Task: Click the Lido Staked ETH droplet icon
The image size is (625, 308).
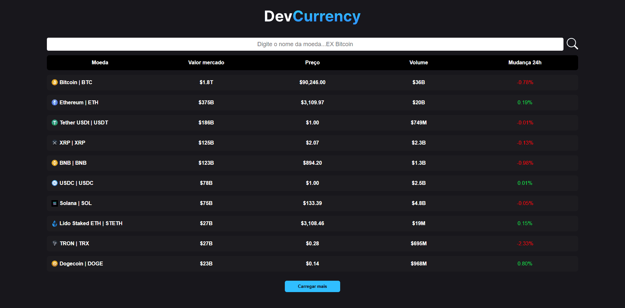Action: pyautogui.click(x=55, y=224)
